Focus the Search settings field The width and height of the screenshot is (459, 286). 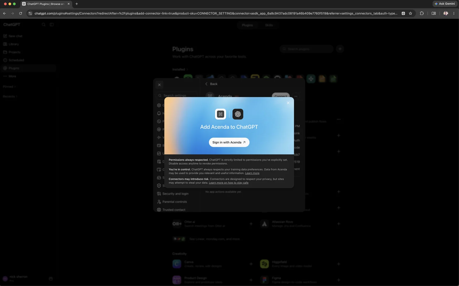pyautogui.click(x=177, y=95)
